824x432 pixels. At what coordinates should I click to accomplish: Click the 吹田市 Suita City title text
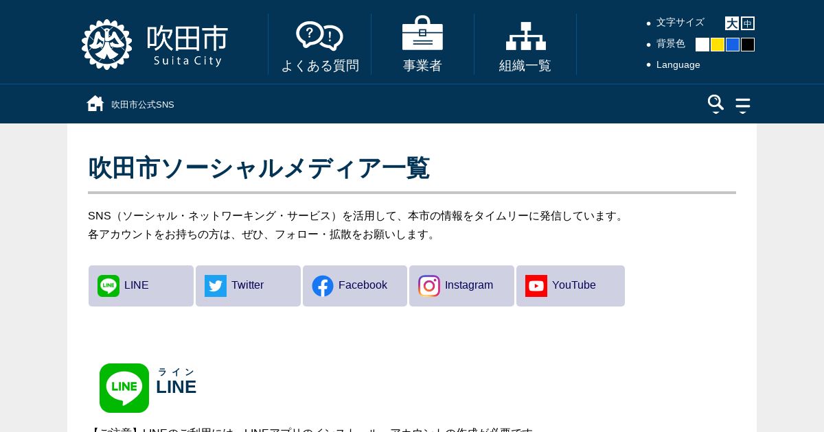pyautogui.click(x=187, y=45)
